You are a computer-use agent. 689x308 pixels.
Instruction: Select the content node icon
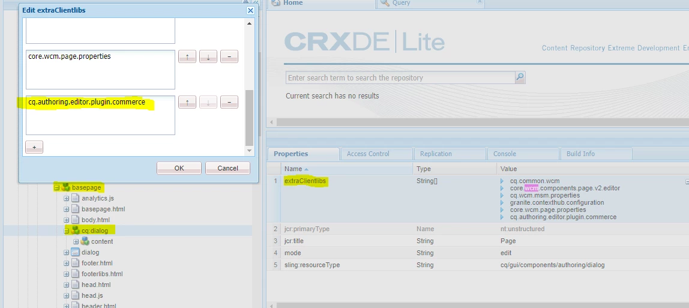point(85,241)
